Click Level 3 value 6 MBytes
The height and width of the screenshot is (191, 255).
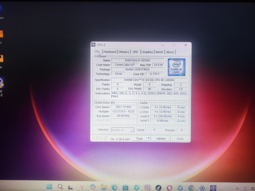[x=163, y=121]
